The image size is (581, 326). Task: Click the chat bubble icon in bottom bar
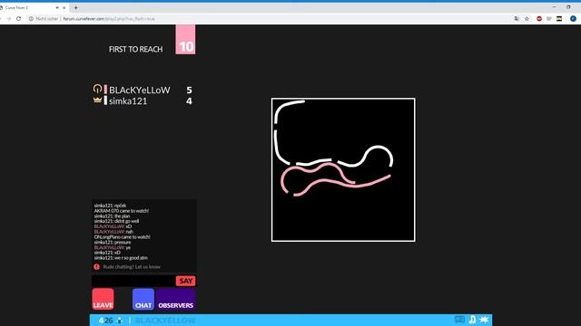(x=459, y=320)
